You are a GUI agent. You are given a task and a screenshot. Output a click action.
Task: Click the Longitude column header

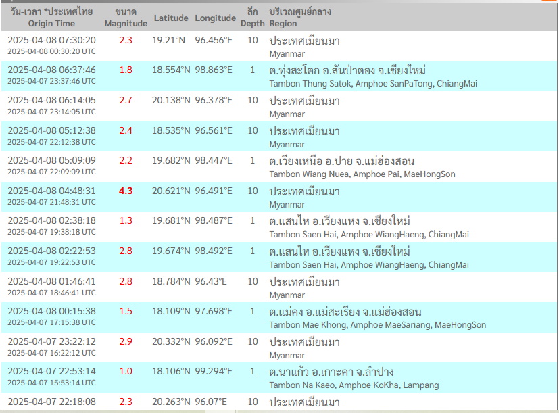click(215, 18)
